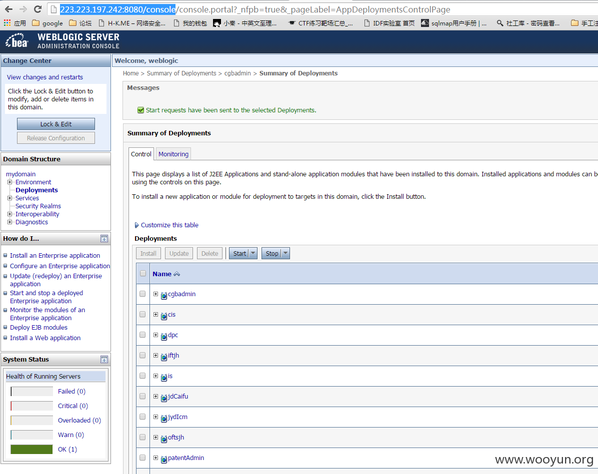Open the Start button dropdown arrow

click(x=253, y=253)
